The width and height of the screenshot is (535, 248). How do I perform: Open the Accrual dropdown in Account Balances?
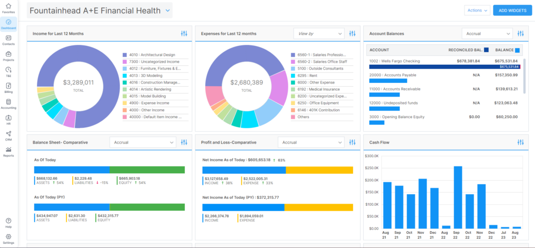coord(487,33)
